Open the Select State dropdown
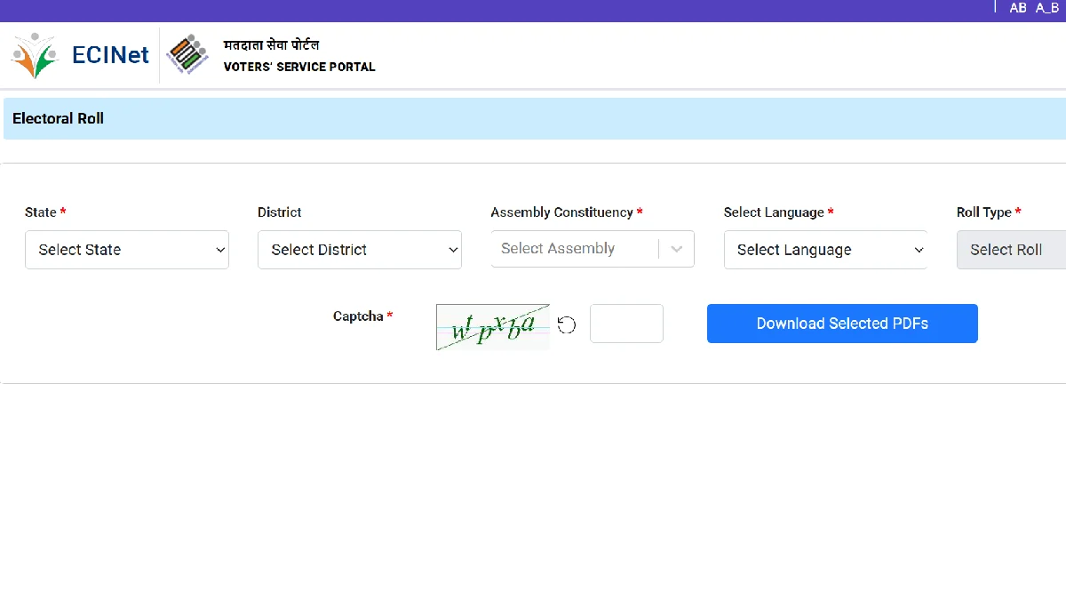The width and height of the screenshot is (1066, 600). click(127, 250)
